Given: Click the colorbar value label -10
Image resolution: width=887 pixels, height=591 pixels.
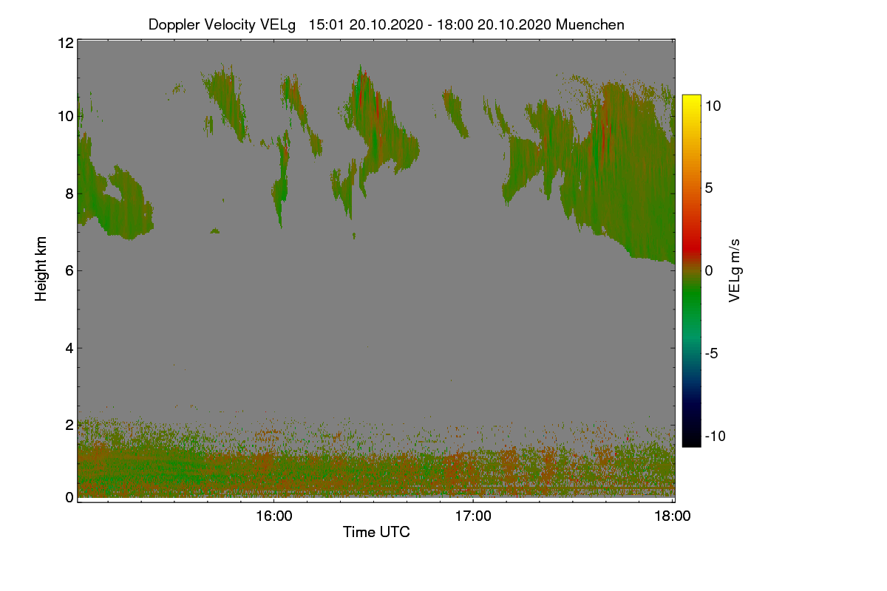Looking at the screenshot, I should 715,436.
